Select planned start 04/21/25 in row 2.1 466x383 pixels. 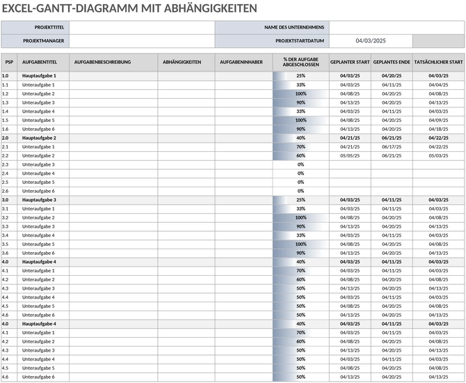(350, 147)
